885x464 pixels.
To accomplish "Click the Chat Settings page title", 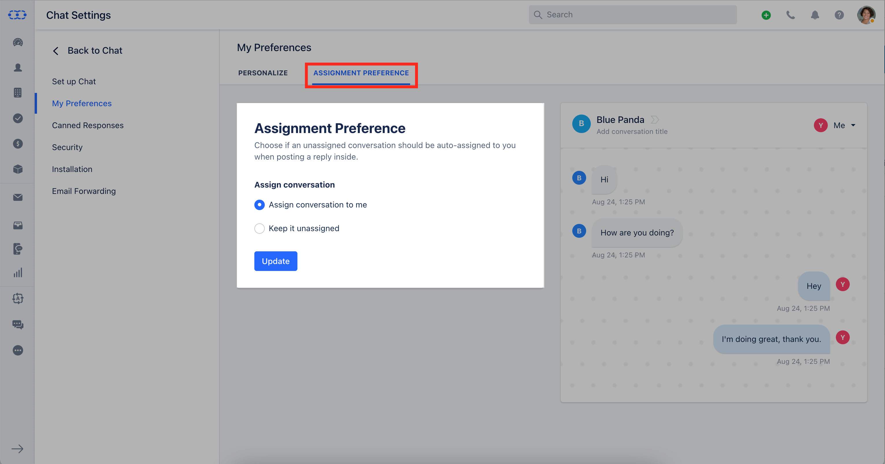I will tap(78, 15).
